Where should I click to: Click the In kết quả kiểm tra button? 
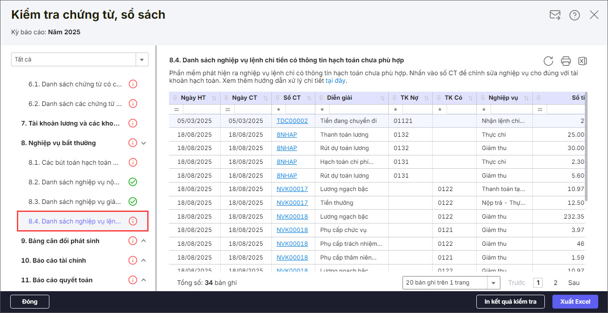(x=510, y=301)
